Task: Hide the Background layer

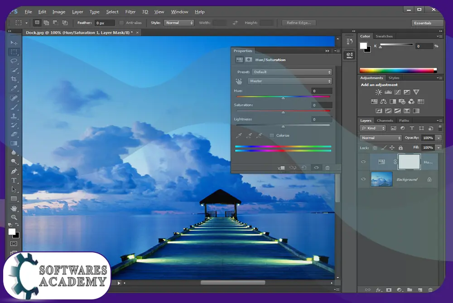Action: [363, 179]
